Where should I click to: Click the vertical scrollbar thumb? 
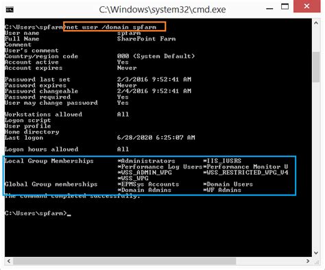click(316, 67)
